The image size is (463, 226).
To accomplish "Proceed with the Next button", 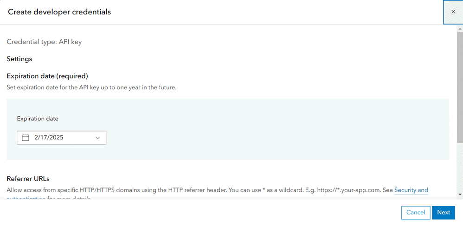I will pyautogui.click(x=443, y=213).
